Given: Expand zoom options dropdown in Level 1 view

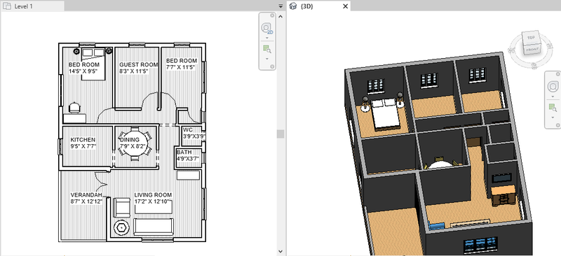Looking at the screenshot, I should click(x=267, y=59).
